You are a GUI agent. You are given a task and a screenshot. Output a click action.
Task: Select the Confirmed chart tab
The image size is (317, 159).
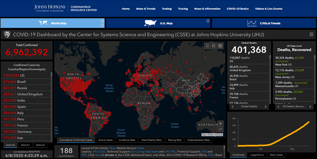pos(238,155)
